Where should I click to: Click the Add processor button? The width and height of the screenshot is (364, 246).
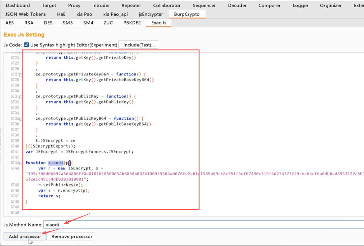tap(25, 236)
